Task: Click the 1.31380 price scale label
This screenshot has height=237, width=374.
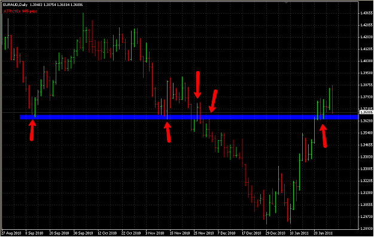Action: (366, 192)
